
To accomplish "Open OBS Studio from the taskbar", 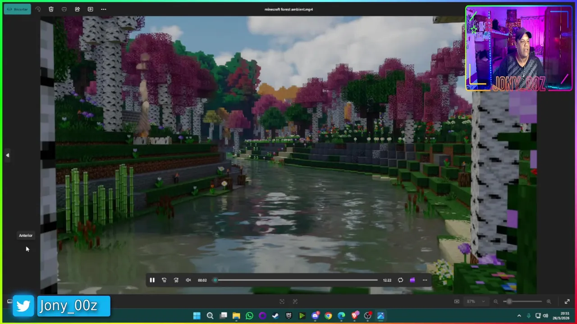I will 368,316.
